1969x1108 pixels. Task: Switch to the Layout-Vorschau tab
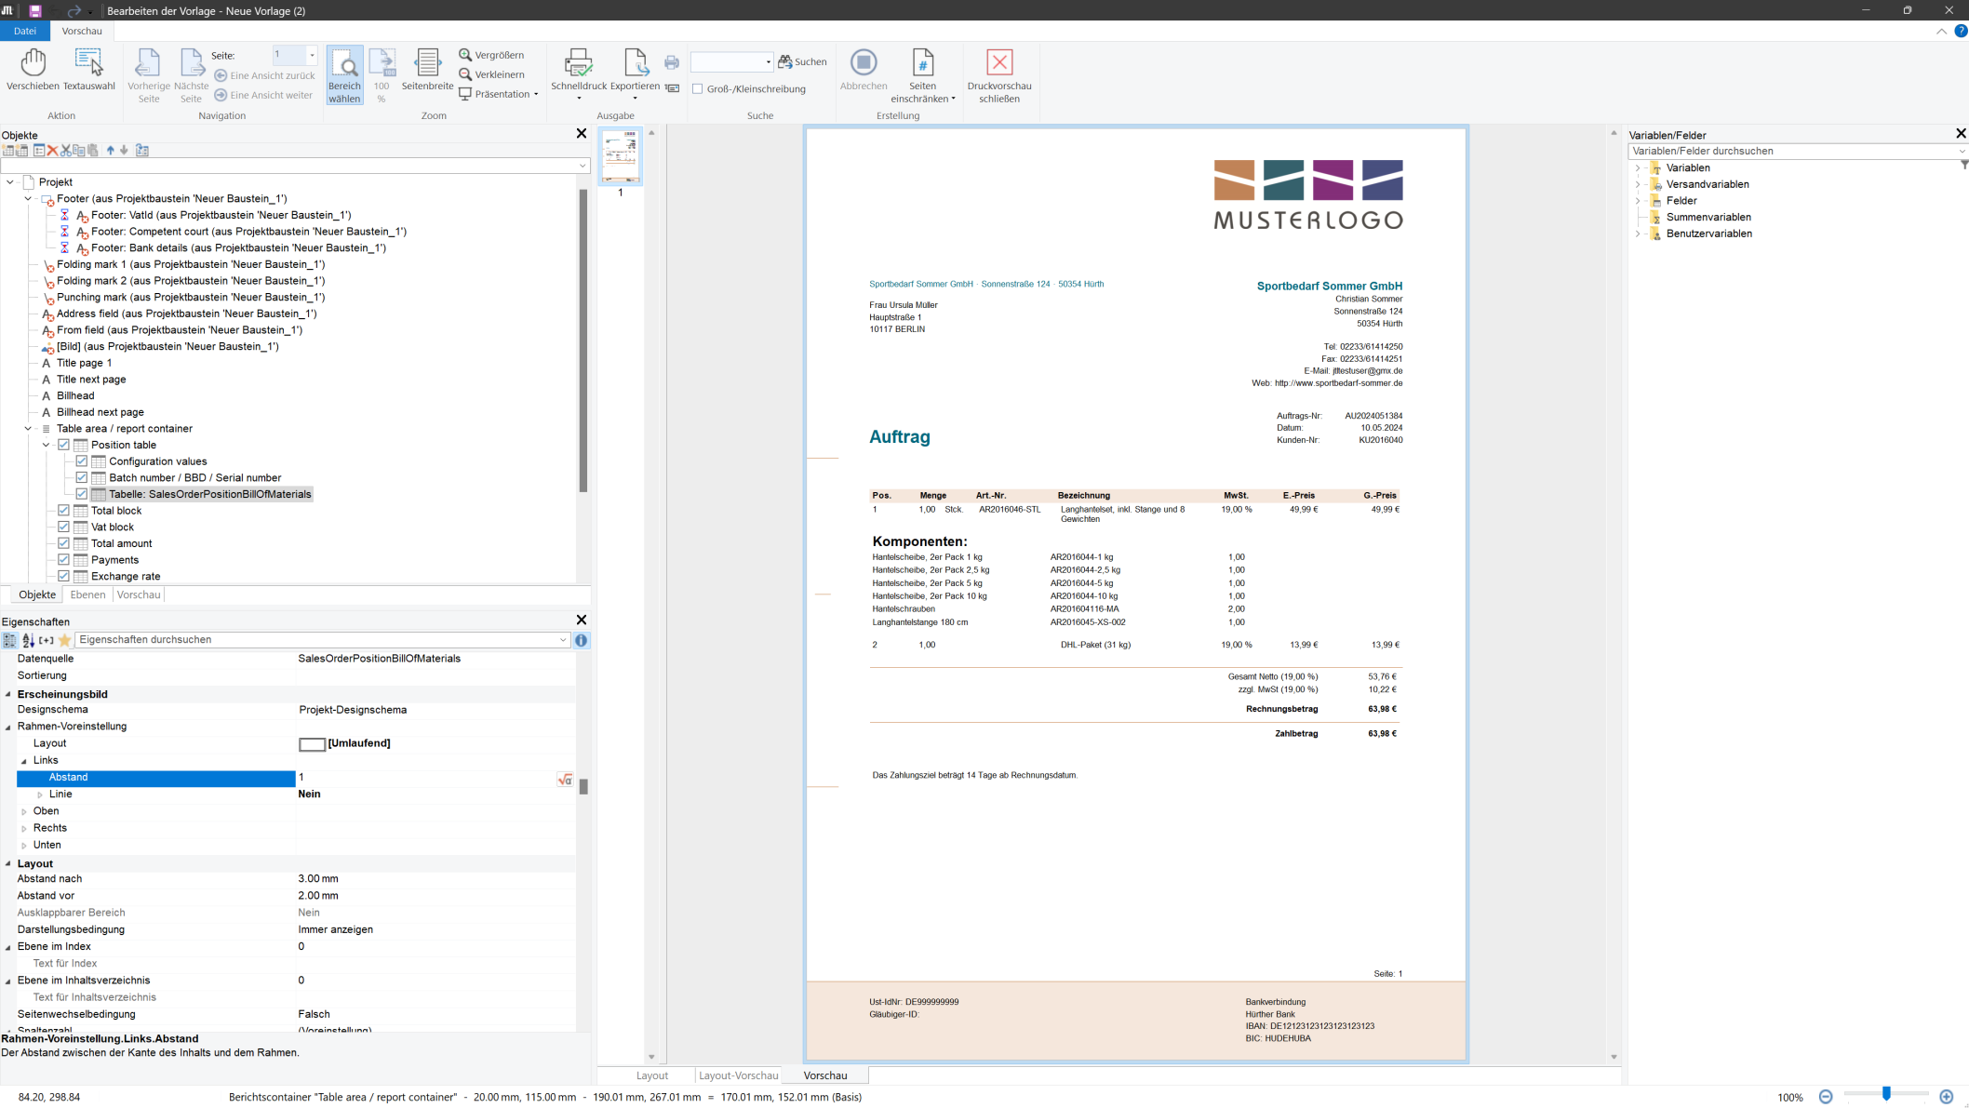pos(738,1075)
